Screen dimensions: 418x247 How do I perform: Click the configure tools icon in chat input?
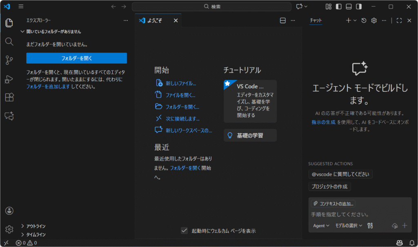(x=370, y=225)
